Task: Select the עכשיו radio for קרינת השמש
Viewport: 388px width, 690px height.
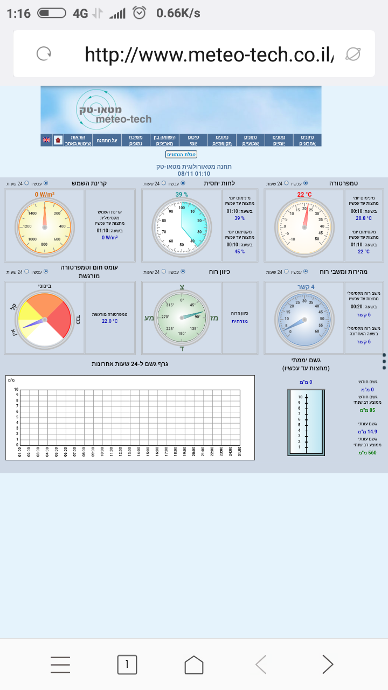Action: pyautogui.click(x=46, y=183)
